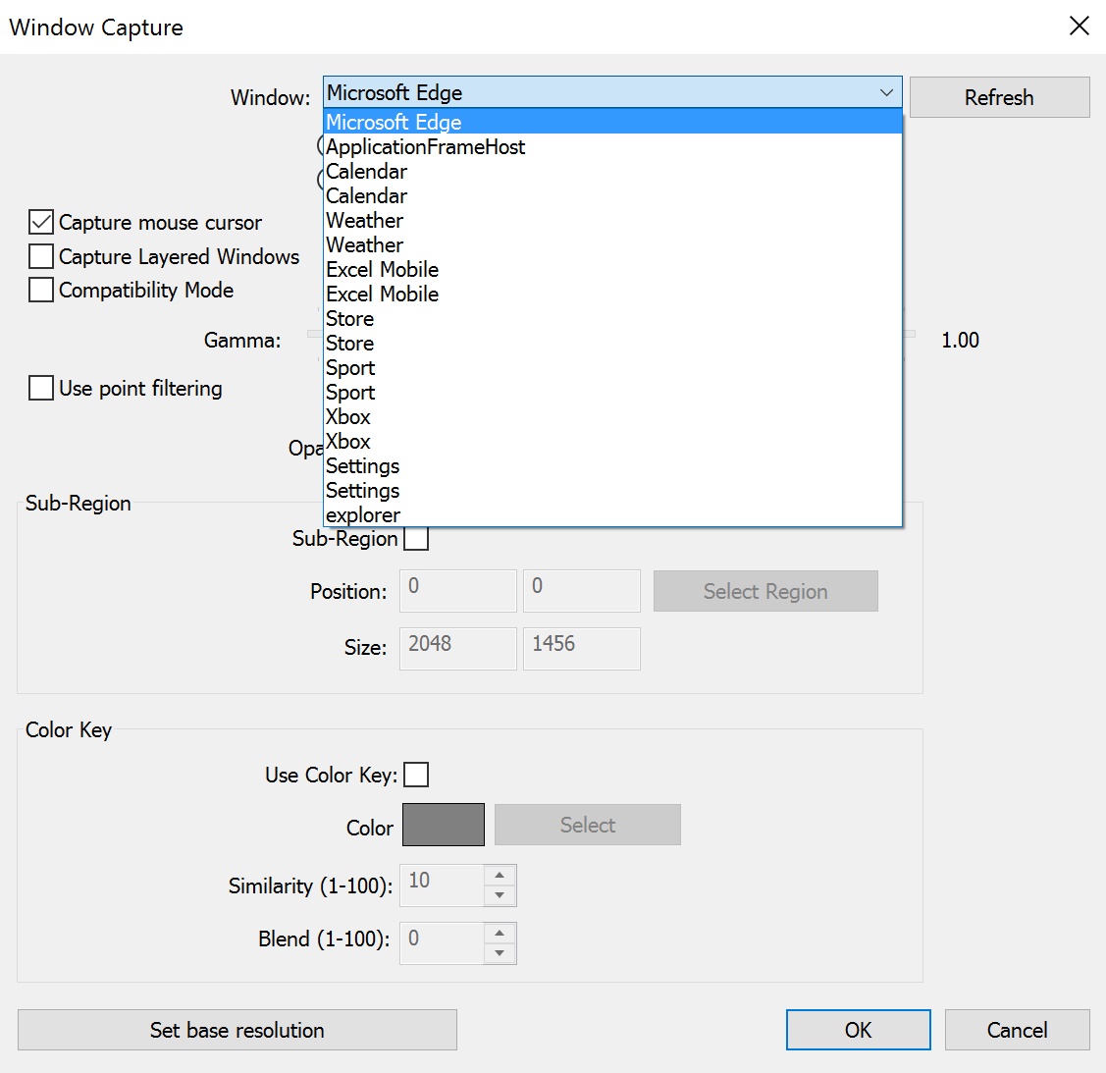Open the Window combo box dropdown arrow
Viewport: 1106px width, 1073px height.
tap(886, 92)
